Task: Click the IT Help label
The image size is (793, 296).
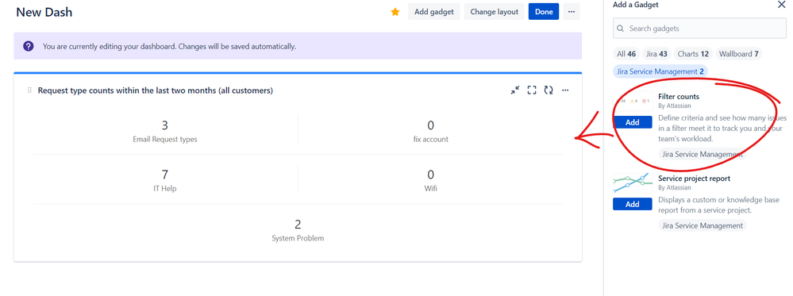Action: click(165, 189)
